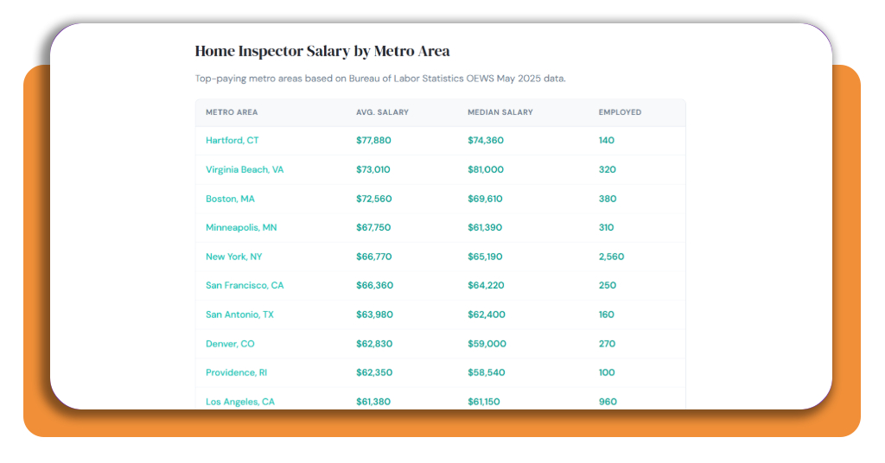Select Hartford's employed value 140
The height and width of the screenshot is (463, 885).
coord(606,141)
